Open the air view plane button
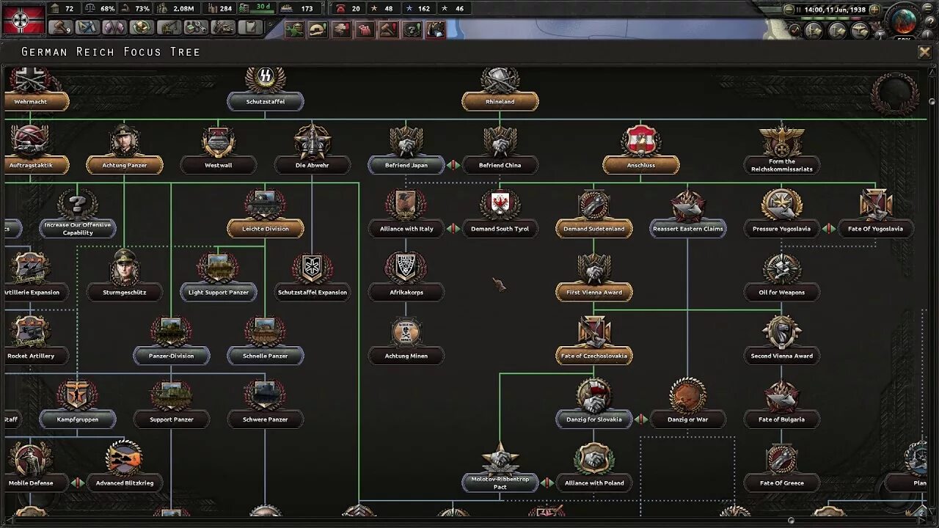Viewport: 939px width, 528px height. pyautogui.click(x=861, y=30)
